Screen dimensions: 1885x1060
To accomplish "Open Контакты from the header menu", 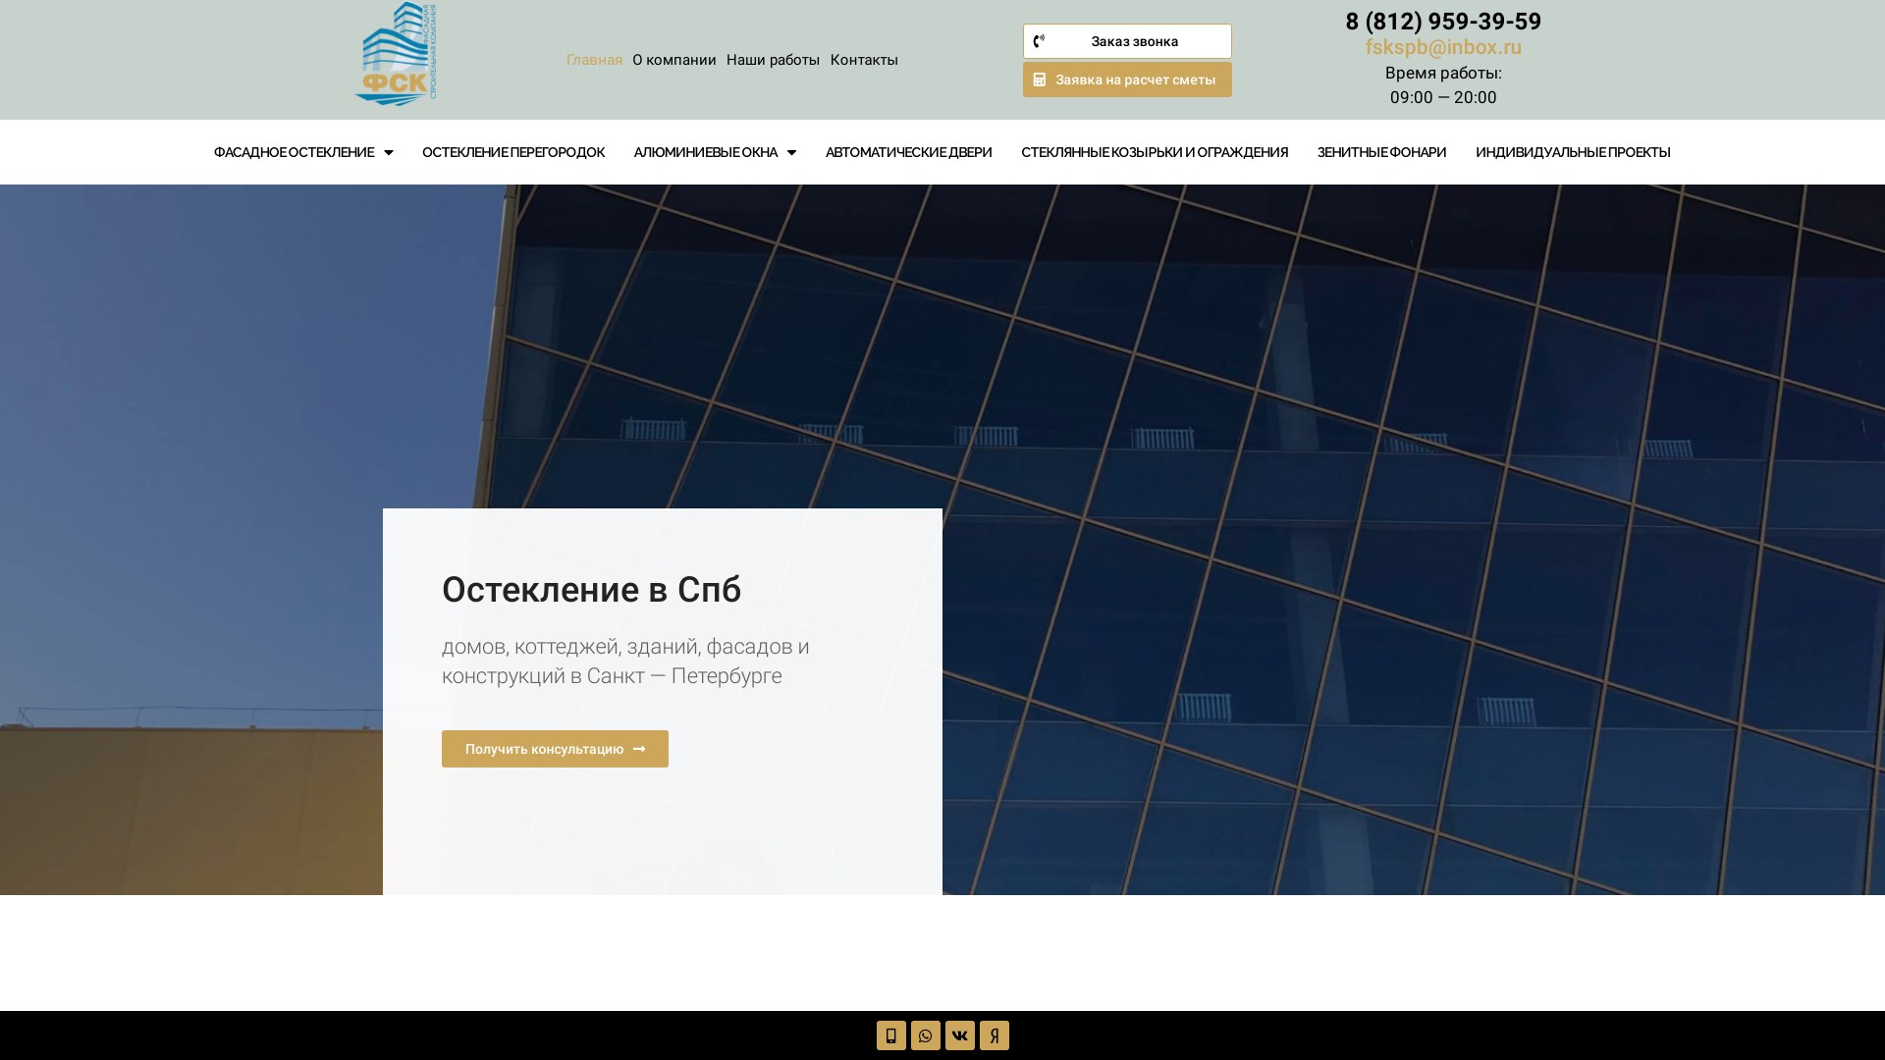I will click(x=864, y=60).
